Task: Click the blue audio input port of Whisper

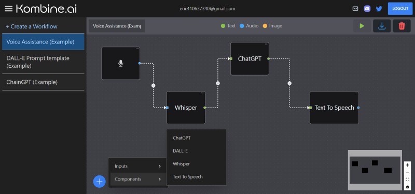Action: (167, 108)
